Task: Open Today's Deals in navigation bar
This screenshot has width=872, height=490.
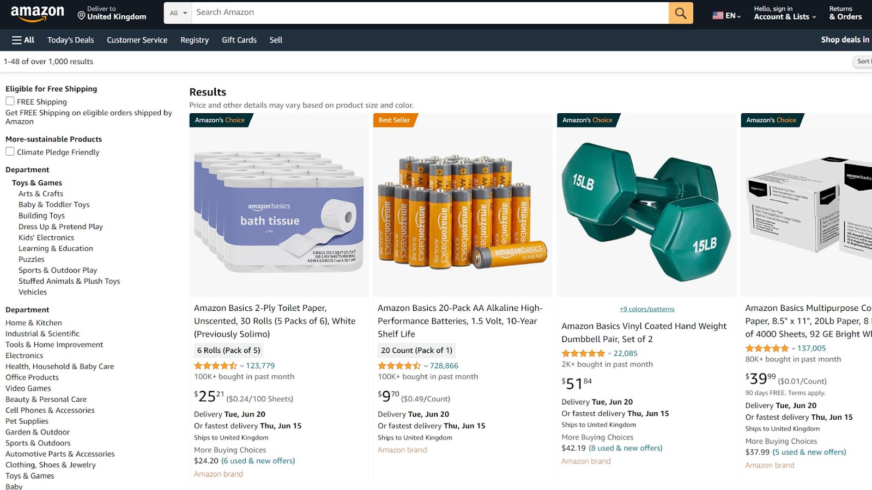Action: point(70,40)
